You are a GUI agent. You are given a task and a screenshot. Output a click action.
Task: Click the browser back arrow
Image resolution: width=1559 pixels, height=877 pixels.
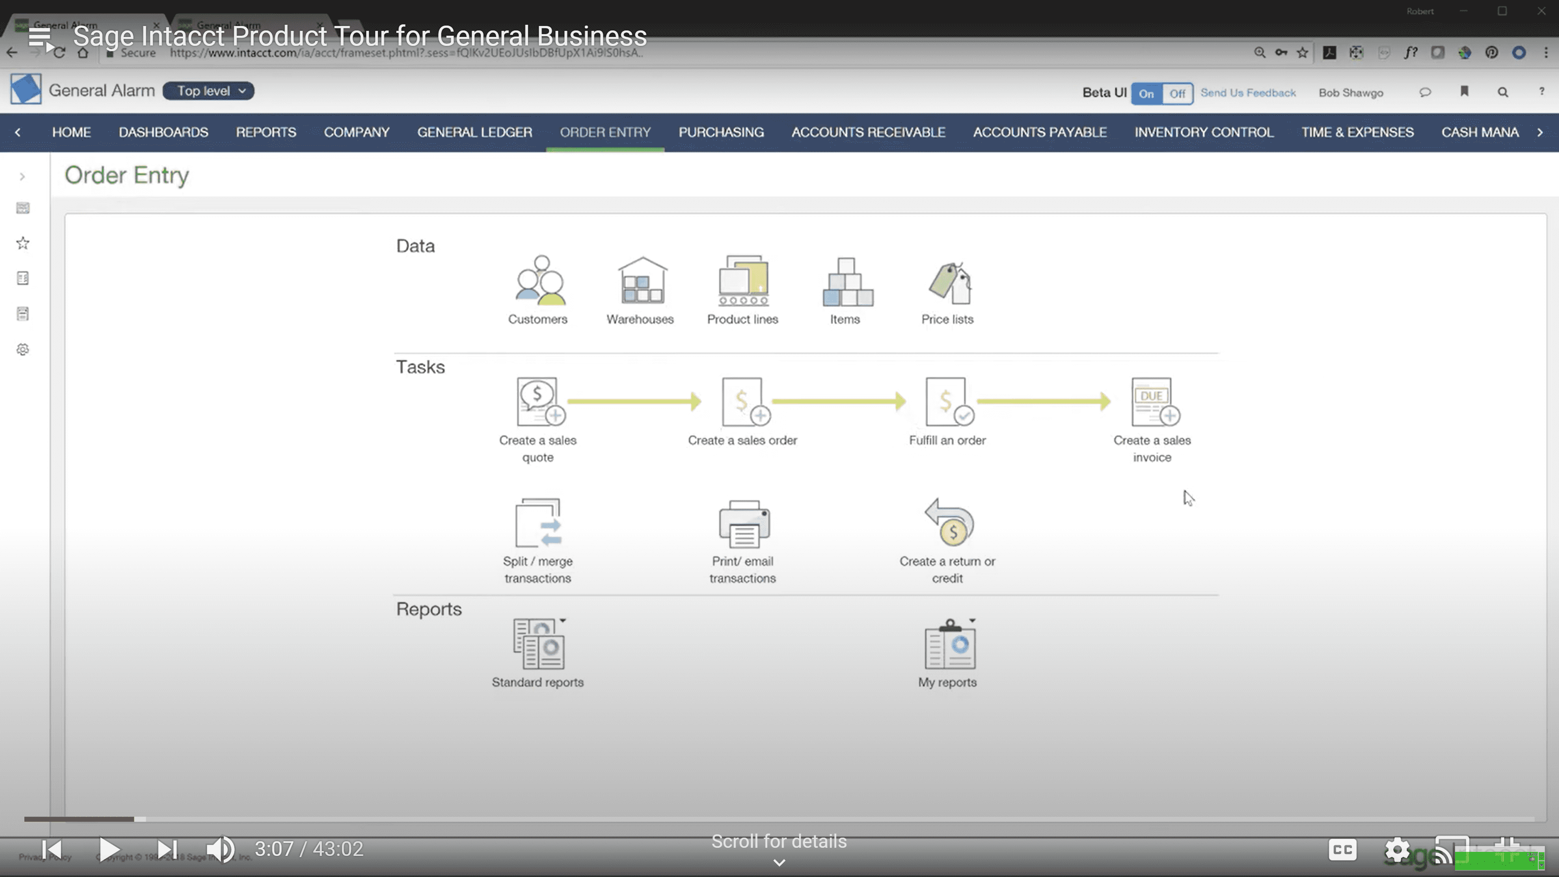pos(12,53)
